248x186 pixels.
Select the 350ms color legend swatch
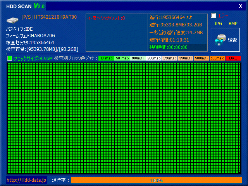[x=186, y=58]
